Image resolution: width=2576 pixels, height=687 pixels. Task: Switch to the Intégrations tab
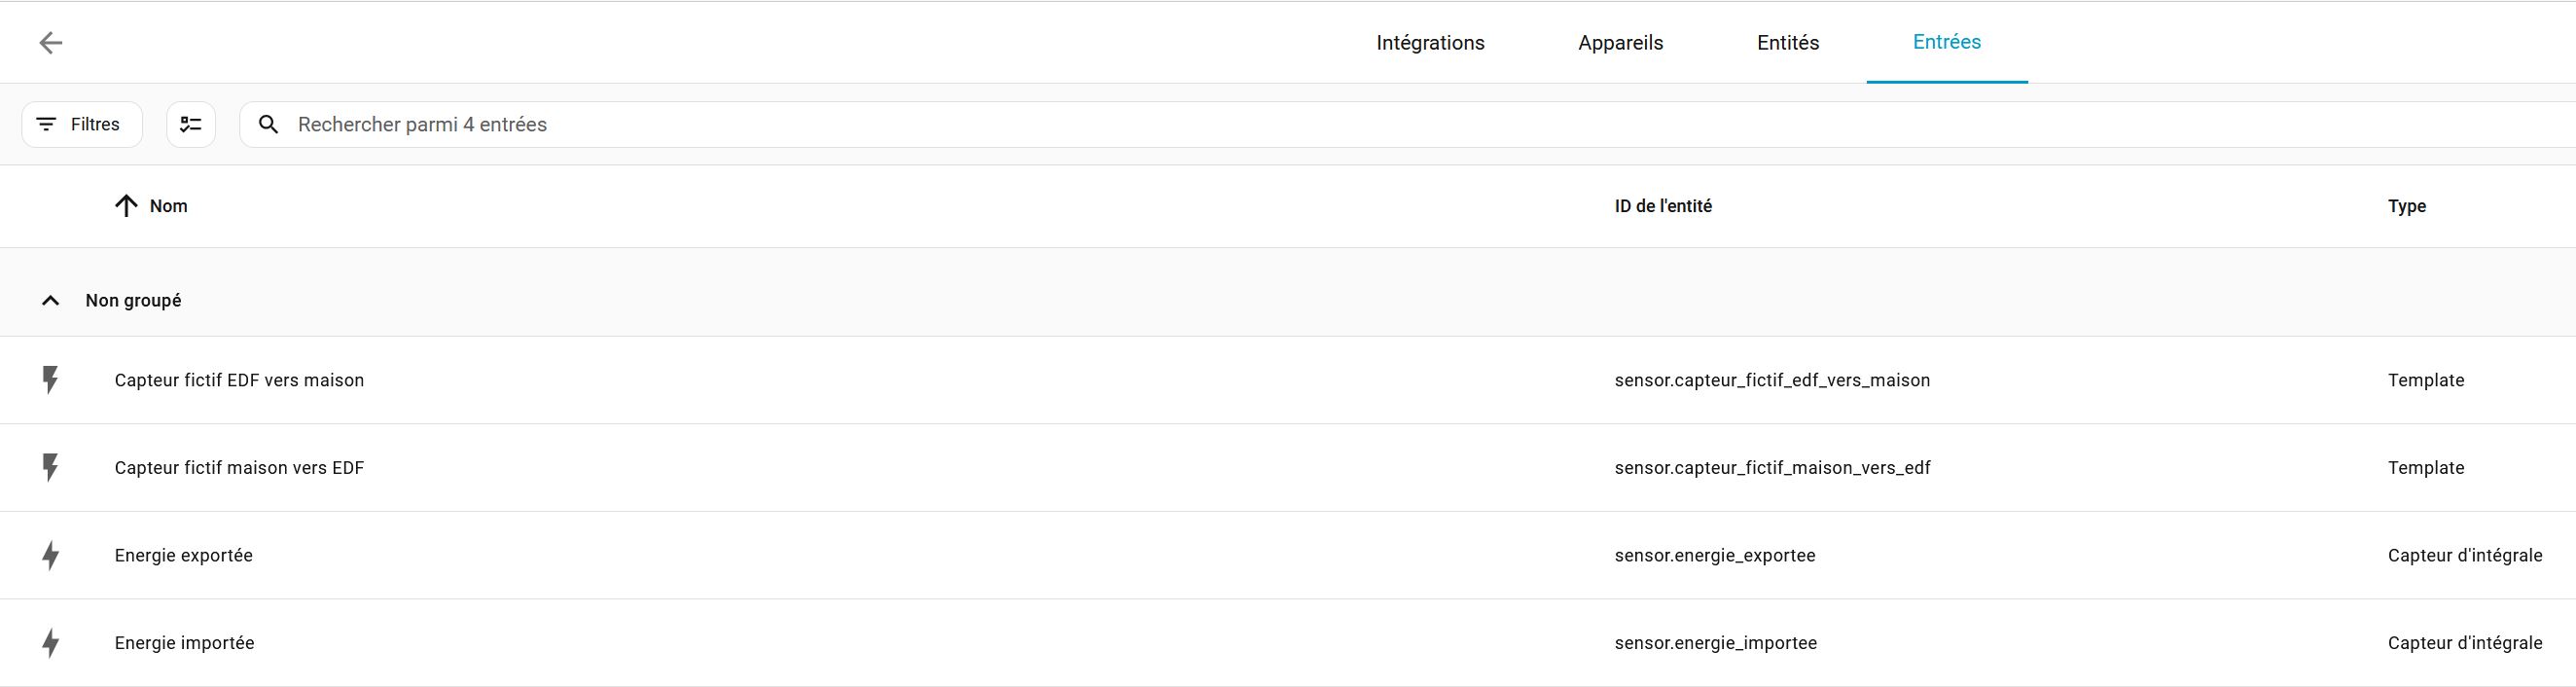pyautogui.click(x=1430, y=43)
